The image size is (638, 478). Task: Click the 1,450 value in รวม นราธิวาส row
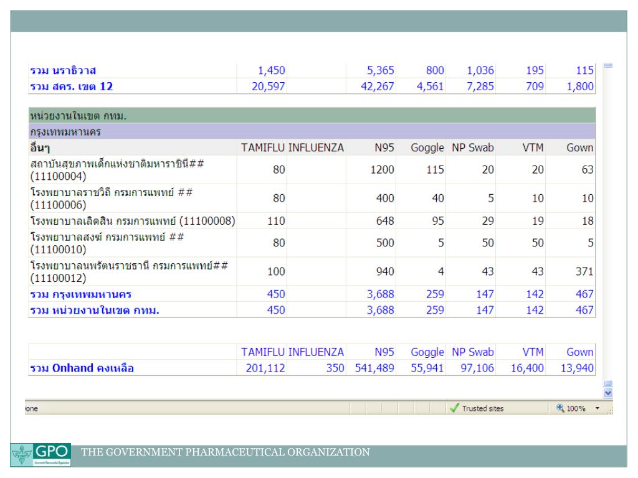pos(272,71)
